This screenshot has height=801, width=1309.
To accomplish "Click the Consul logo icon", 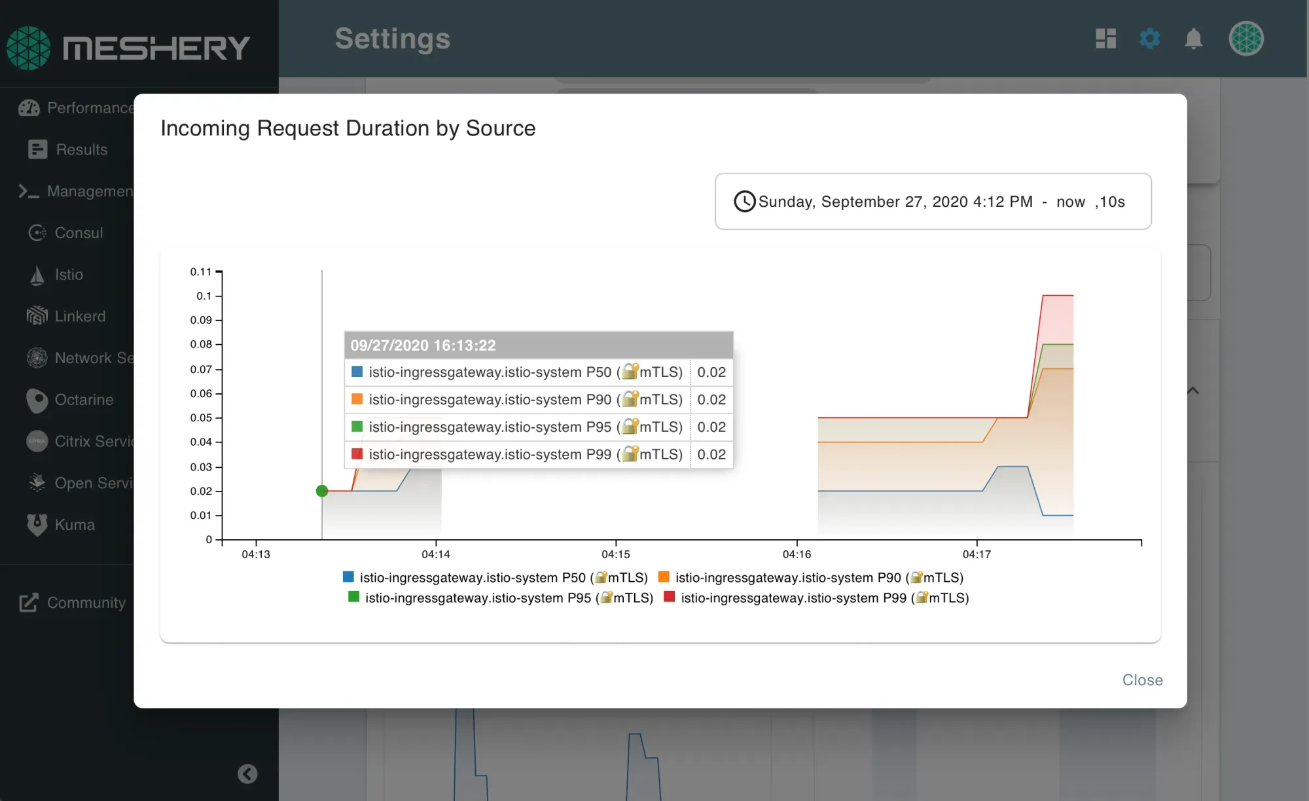I will pos(37,232).
